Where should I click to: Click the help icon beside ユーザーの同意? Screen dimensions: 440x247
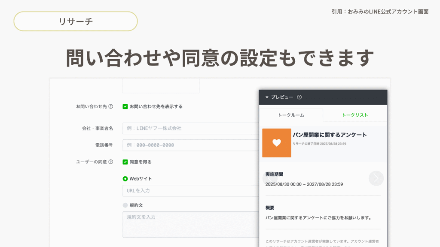(111, 162)
